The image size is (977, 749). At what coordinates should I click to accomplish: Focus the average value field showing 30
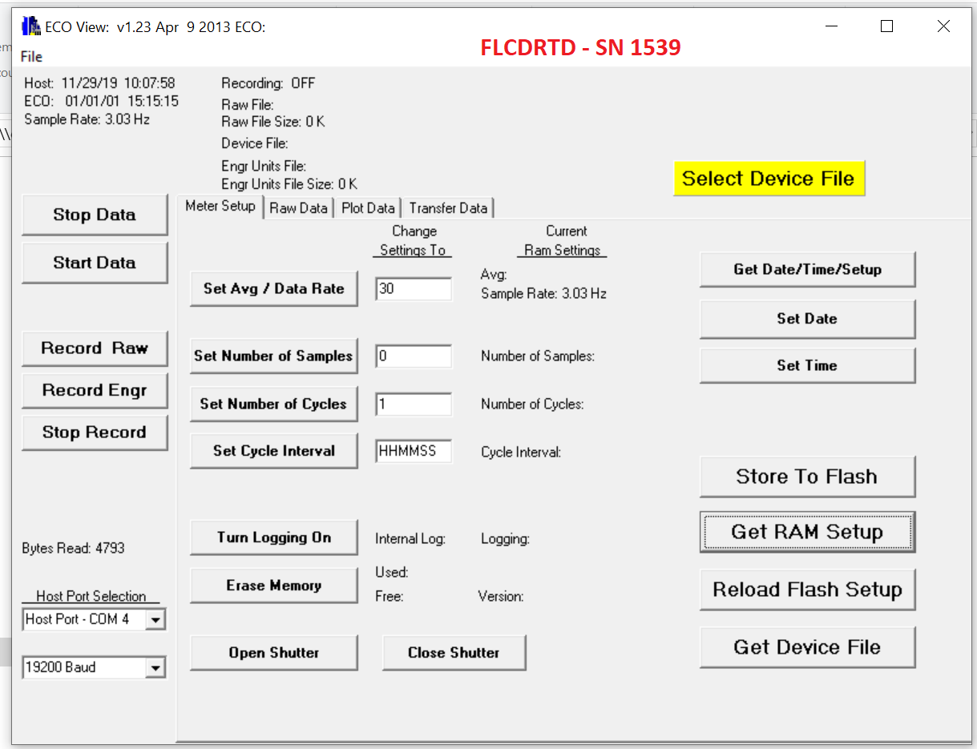[x=414, y=288]
